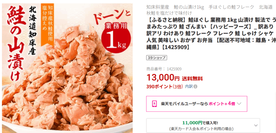Click the Rakuten Mobile phone icon
This screenshot has width=276, height=133.
tap(154, 104)
